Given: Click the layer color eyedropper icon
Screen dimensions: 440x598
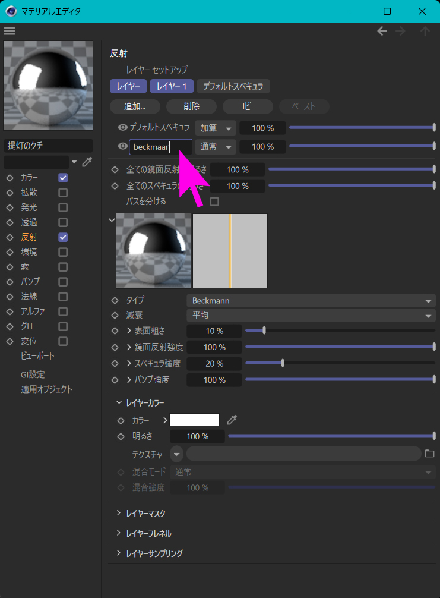Looking at the screenshot, I should (232, 420).
